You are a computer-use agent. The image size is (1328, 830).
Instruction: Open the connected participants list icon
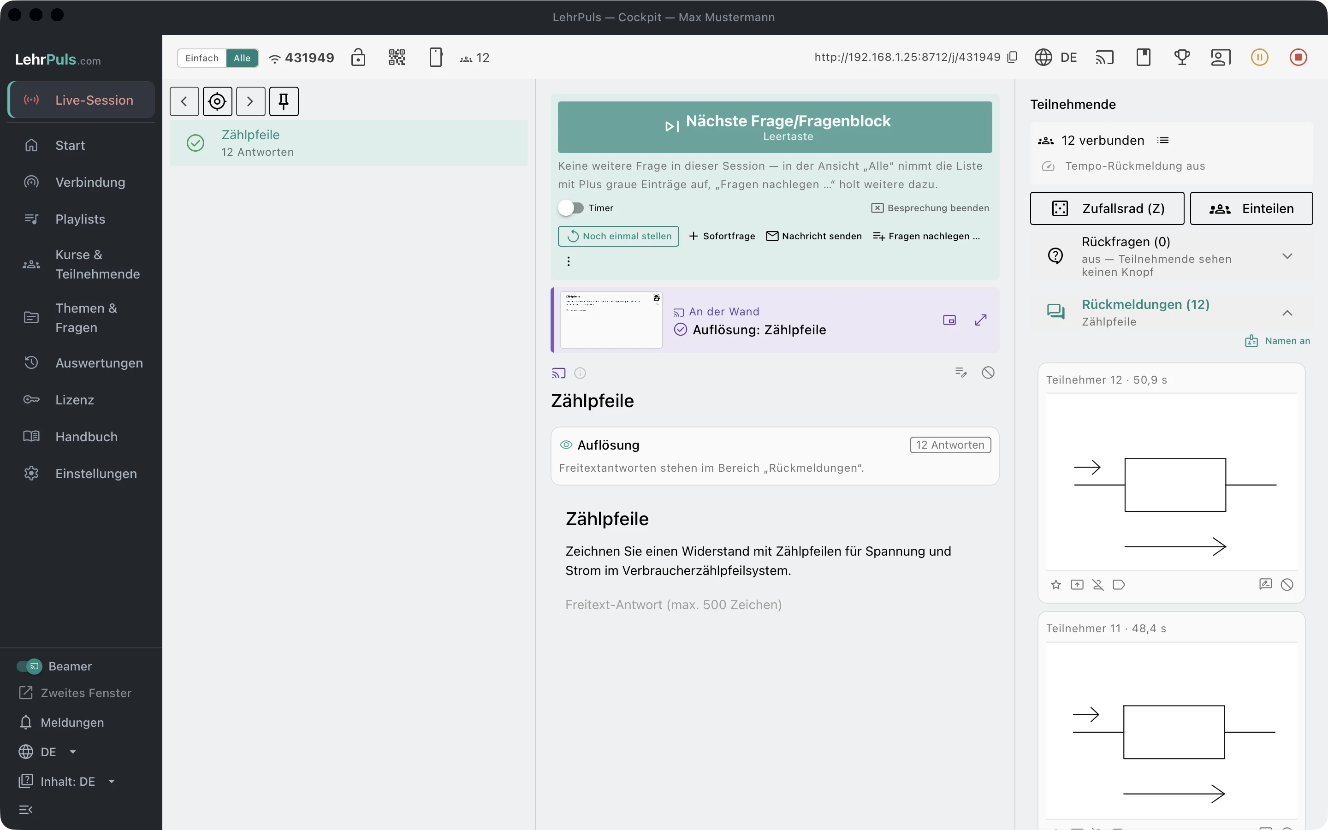click(x=1163, y=141)
